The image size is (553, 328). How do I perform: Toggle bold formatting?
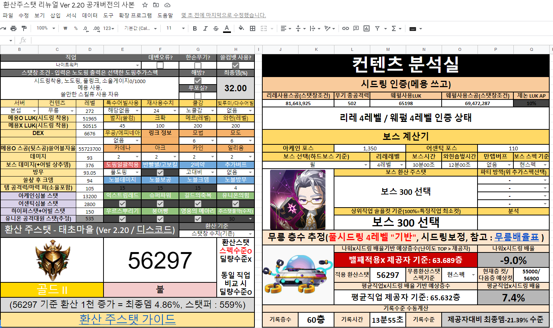click(x=195, y=28)
